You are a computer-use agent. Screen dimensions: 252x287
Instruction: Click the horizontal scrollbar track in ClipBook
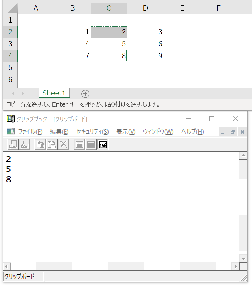pos(121,266)
